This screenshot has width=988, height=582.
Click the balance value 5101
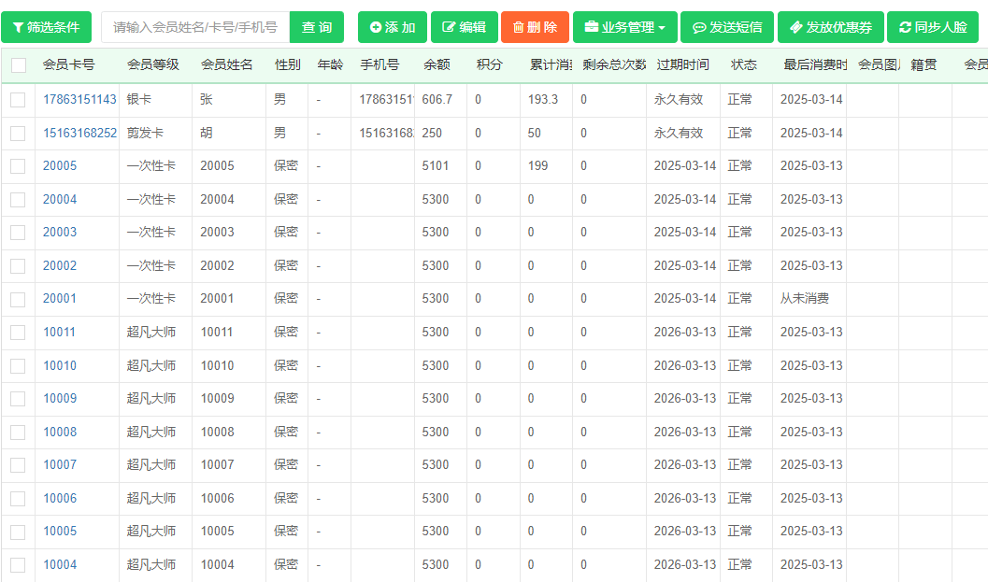(436, 165)
